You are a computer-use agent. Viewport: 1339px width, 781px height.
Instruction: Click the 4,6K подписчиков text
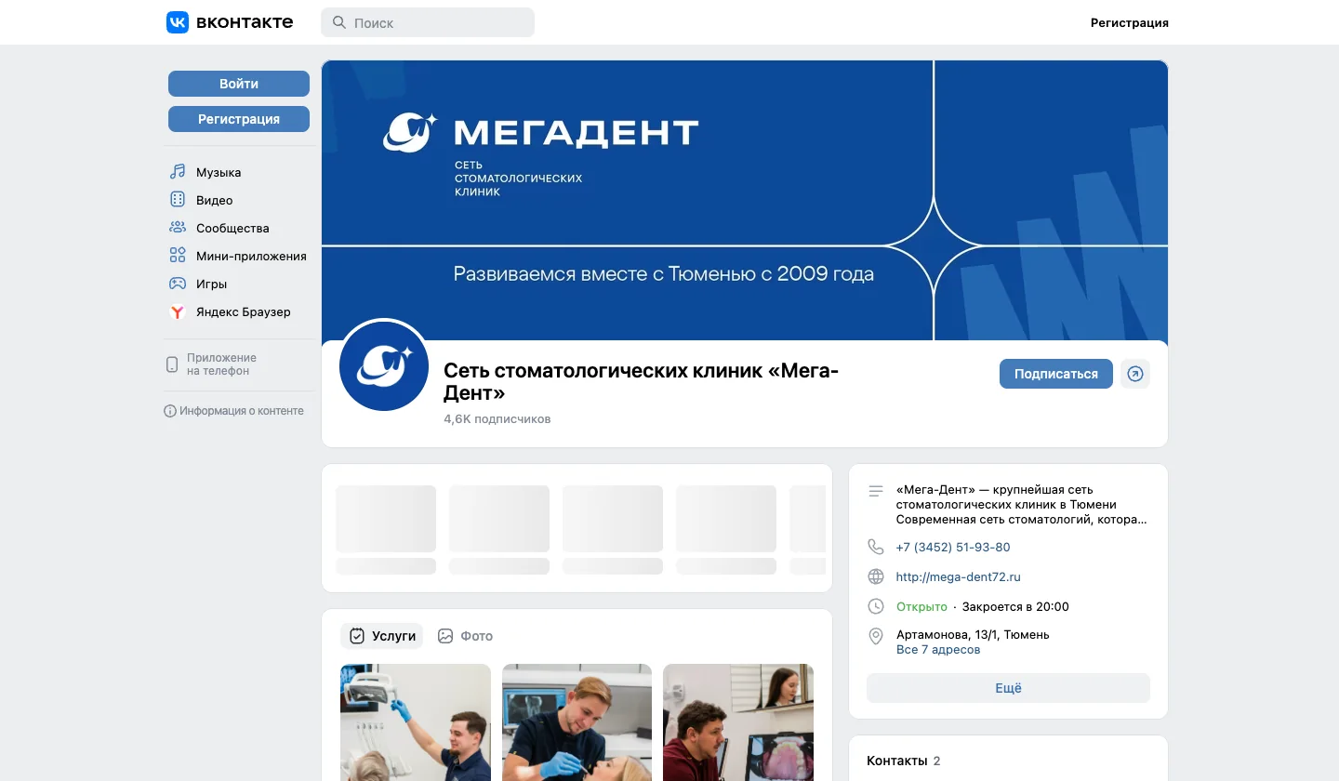(x=497, y=419)
